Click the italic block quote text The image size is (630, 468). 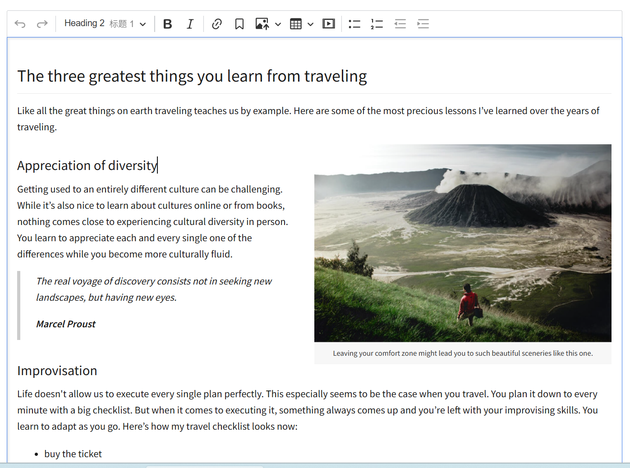point(154,289)
